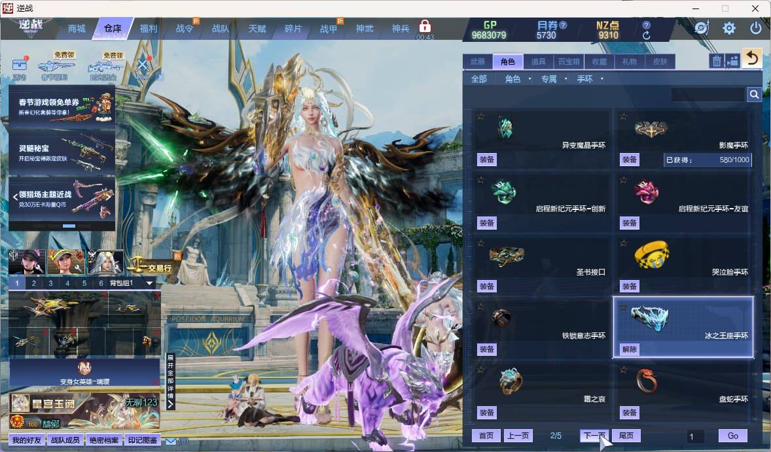Click the refresh arrow under NZ点 help

click(x=646, y=35)
